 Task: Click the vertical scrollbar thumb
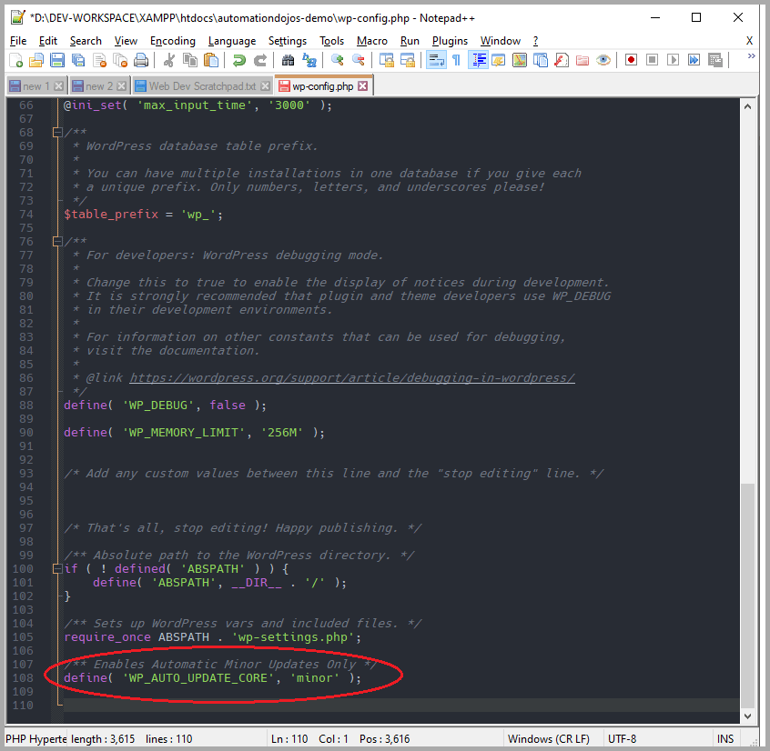tap(748, 591)
